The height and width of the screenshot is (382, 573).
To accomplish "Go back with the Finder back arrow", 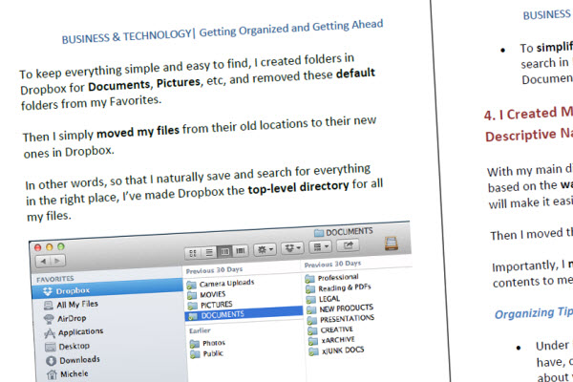I will click(x=44, y=261).
